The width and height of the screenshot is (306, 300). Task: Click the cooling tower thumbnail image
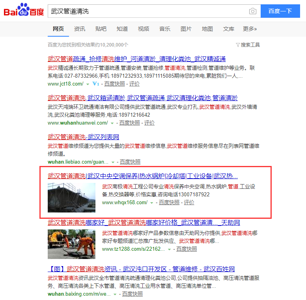point(71,198)
